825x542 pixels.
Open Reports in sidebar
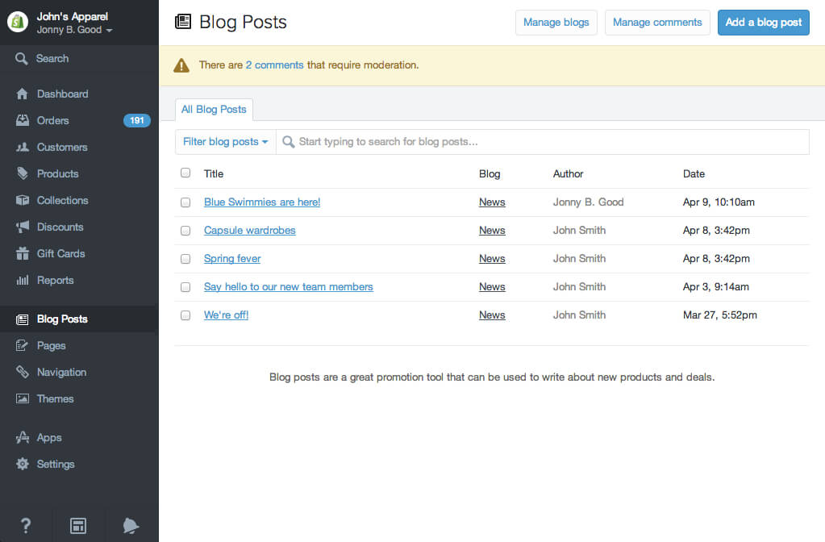tap(55, 281)
